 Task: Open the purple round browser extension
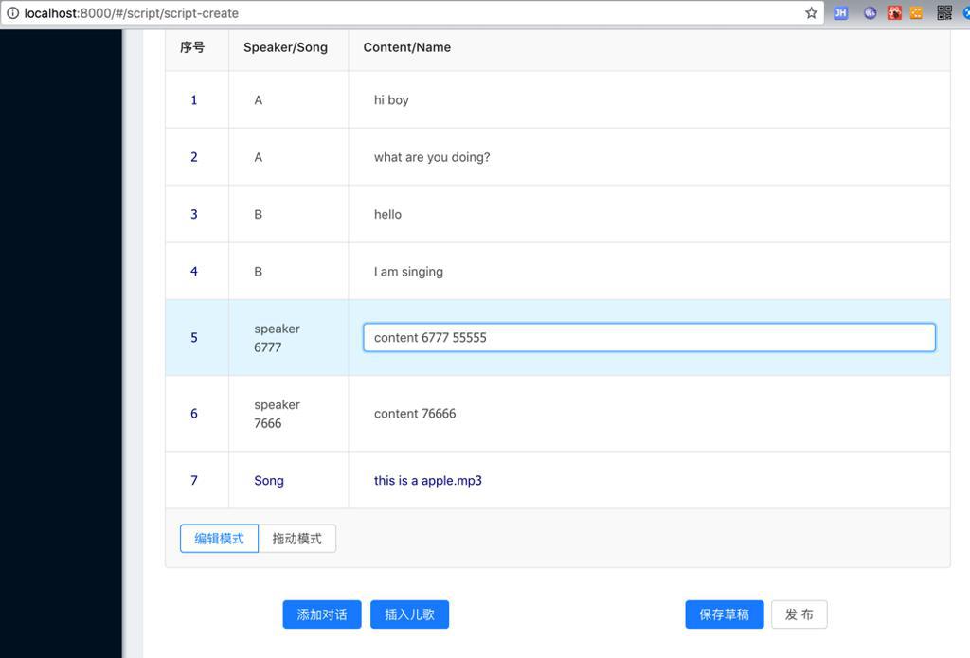pos(870,13)
